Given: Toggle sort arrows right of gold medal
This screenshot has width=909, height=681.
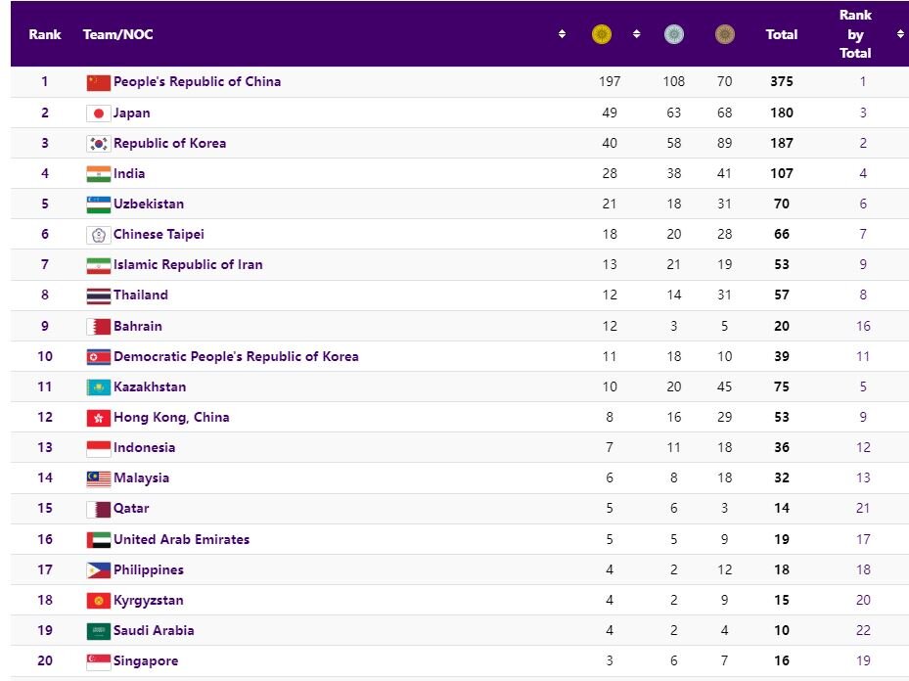Looking at the screenshot, I should tap(636, 34).
